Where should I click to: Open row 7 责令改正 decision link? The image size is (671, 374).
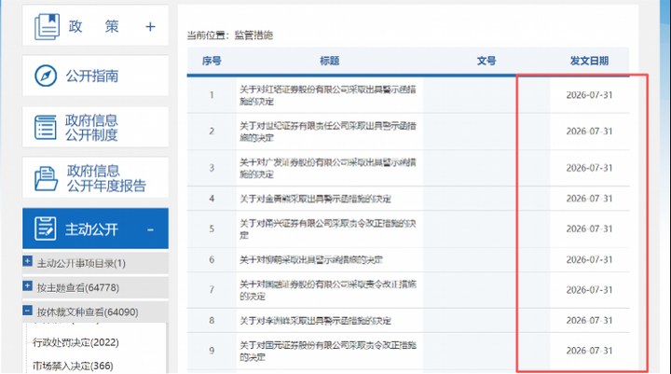tap(327, 290)
